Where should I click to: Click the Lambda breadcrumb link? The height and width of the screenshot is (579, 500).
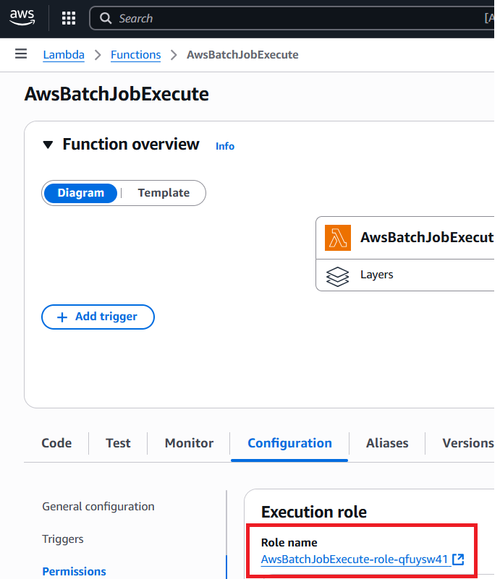(64, 55)
